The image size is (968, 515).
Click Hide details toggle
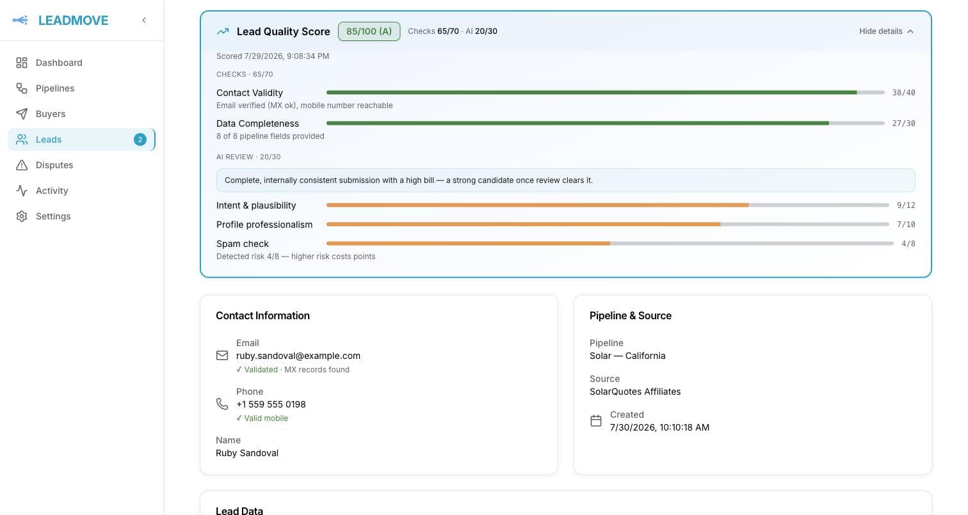click(886, 31)
